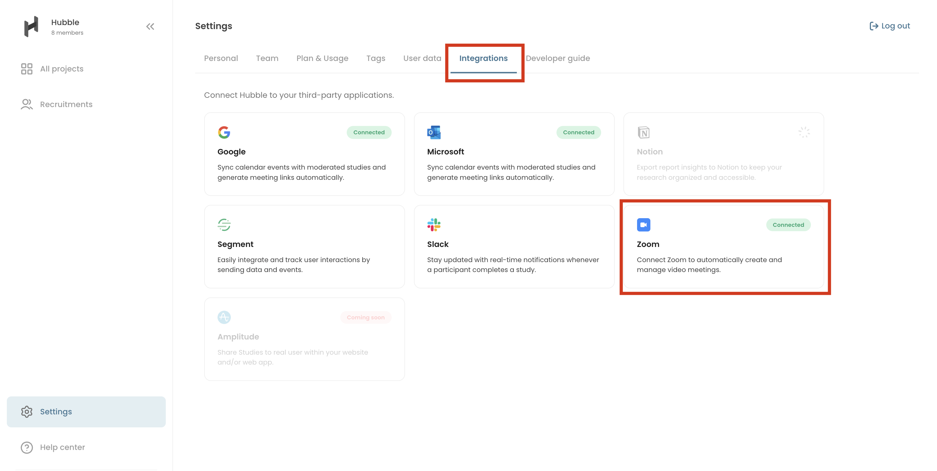
Task: Click Slack's real-time notifications description
Action: [513, 265]
